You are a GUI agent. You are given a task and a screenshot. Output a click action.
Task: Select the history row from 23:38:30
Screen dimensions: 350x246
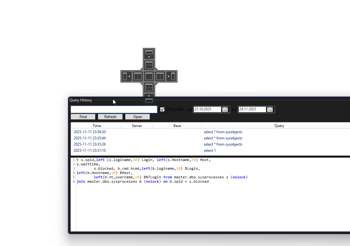pos(90,132)
